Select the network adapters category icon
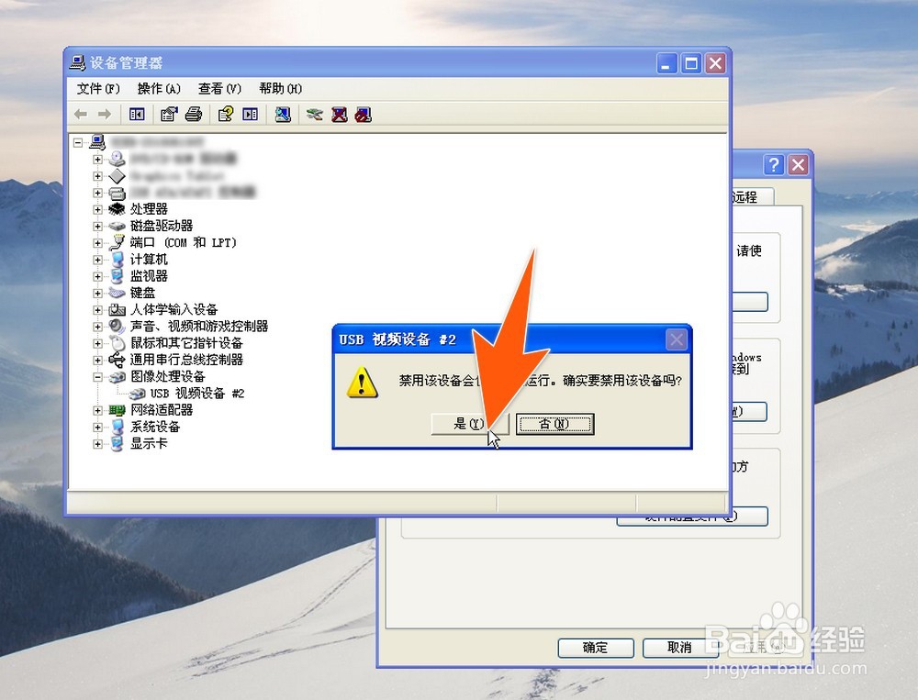Viewport: 918px width, 700px height. 118,410
